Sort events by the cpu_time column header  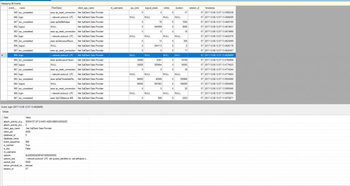tap(134, 8)
